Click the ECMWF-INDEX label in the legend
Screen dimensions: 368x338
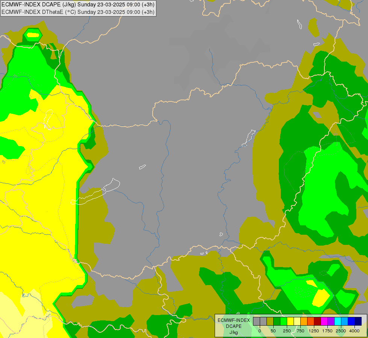(234, 320)
